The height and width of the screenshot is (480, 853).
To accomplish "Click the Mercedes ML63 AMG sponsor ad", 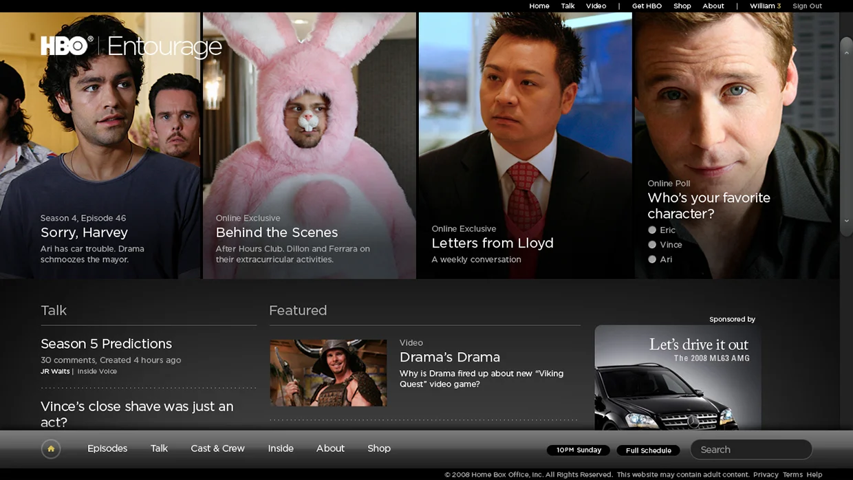I will pos(678,378).
